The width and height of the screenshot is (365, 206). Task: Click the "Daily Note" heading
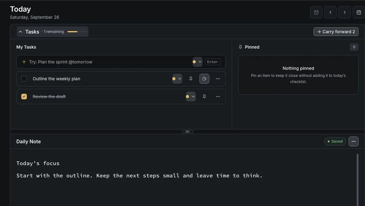pyautogui.click(x=29, y=141)
